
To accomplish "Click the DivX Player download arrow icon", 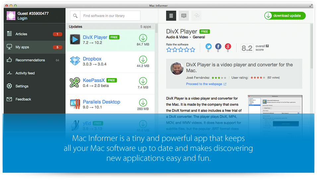I will (x=143, y=38).
